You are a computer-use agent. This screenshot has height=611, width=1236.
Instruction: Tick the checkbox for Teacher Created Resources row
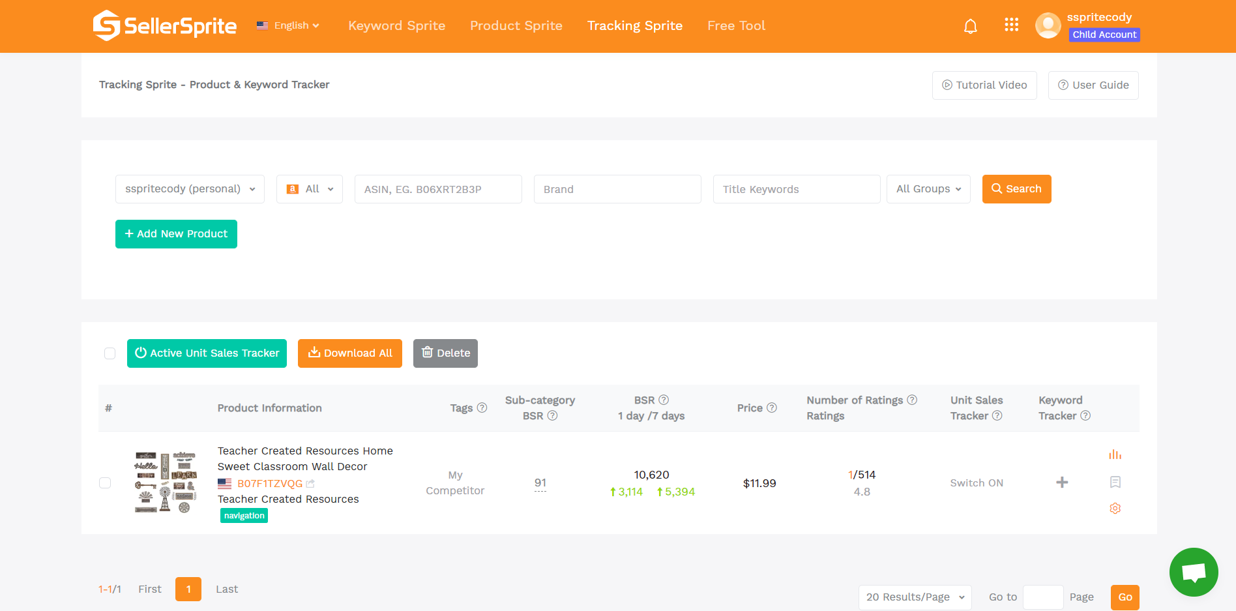(105, 483)
